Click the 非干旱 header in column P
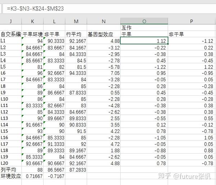This screenshot has width=216, height=185. tap(192, 34)
